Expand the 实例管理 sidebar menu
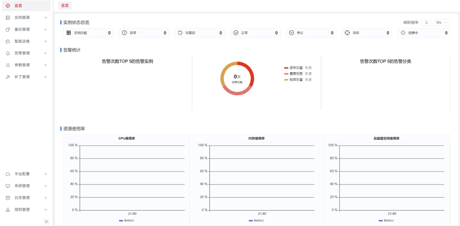 [x=26, y=18]
